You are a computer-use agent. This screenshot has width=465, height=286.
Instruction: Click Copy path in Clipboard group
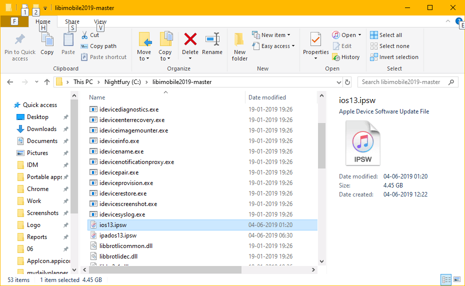[99, 46]
